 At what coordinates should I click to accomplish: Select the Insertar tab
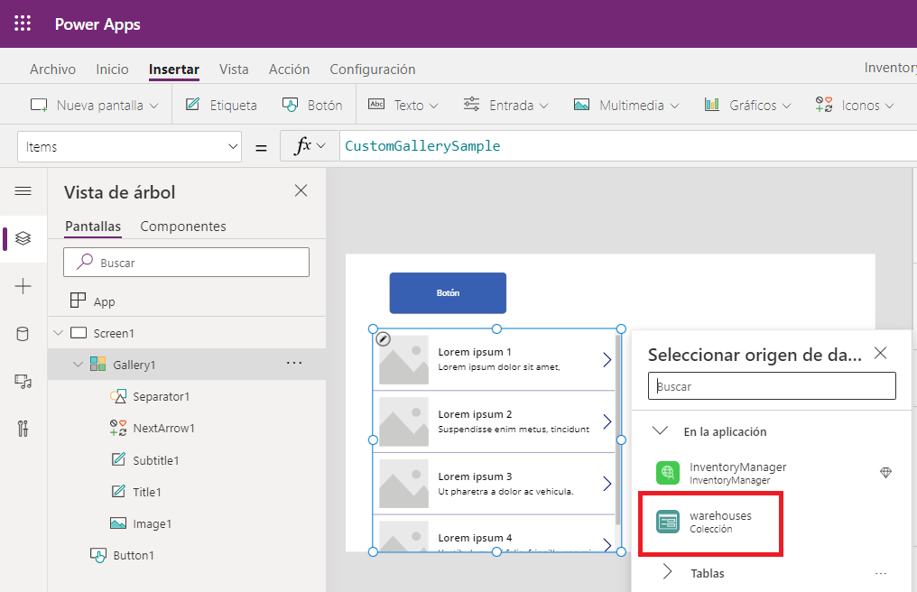pyautogui.click(x=173, y=69)
